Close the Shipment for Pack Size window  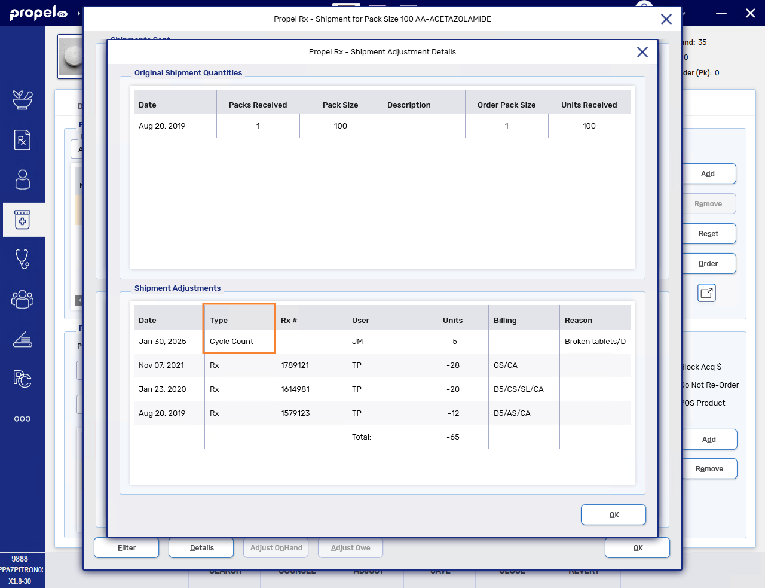click(x=666, y=19)
